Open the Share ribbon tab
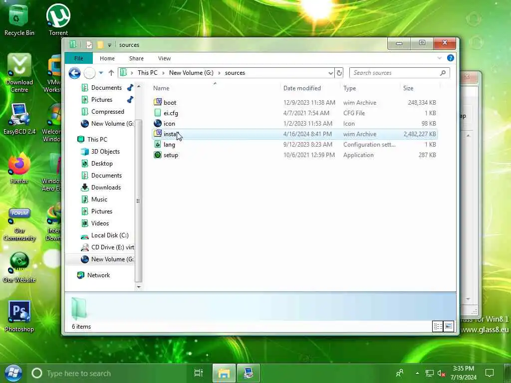 (x=136, y=58)
